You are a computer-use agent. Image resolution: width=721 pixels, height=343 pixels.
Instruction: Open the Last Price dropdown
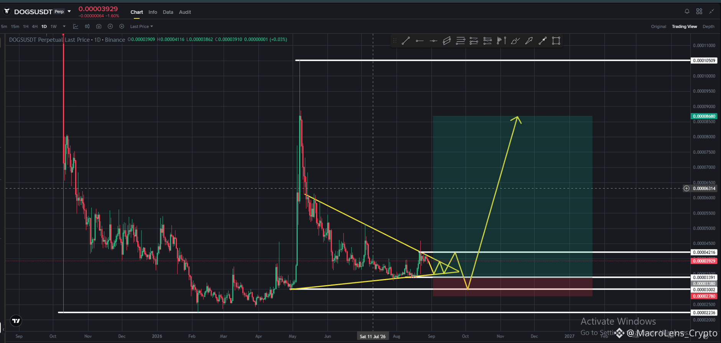[x=142, y=26]
